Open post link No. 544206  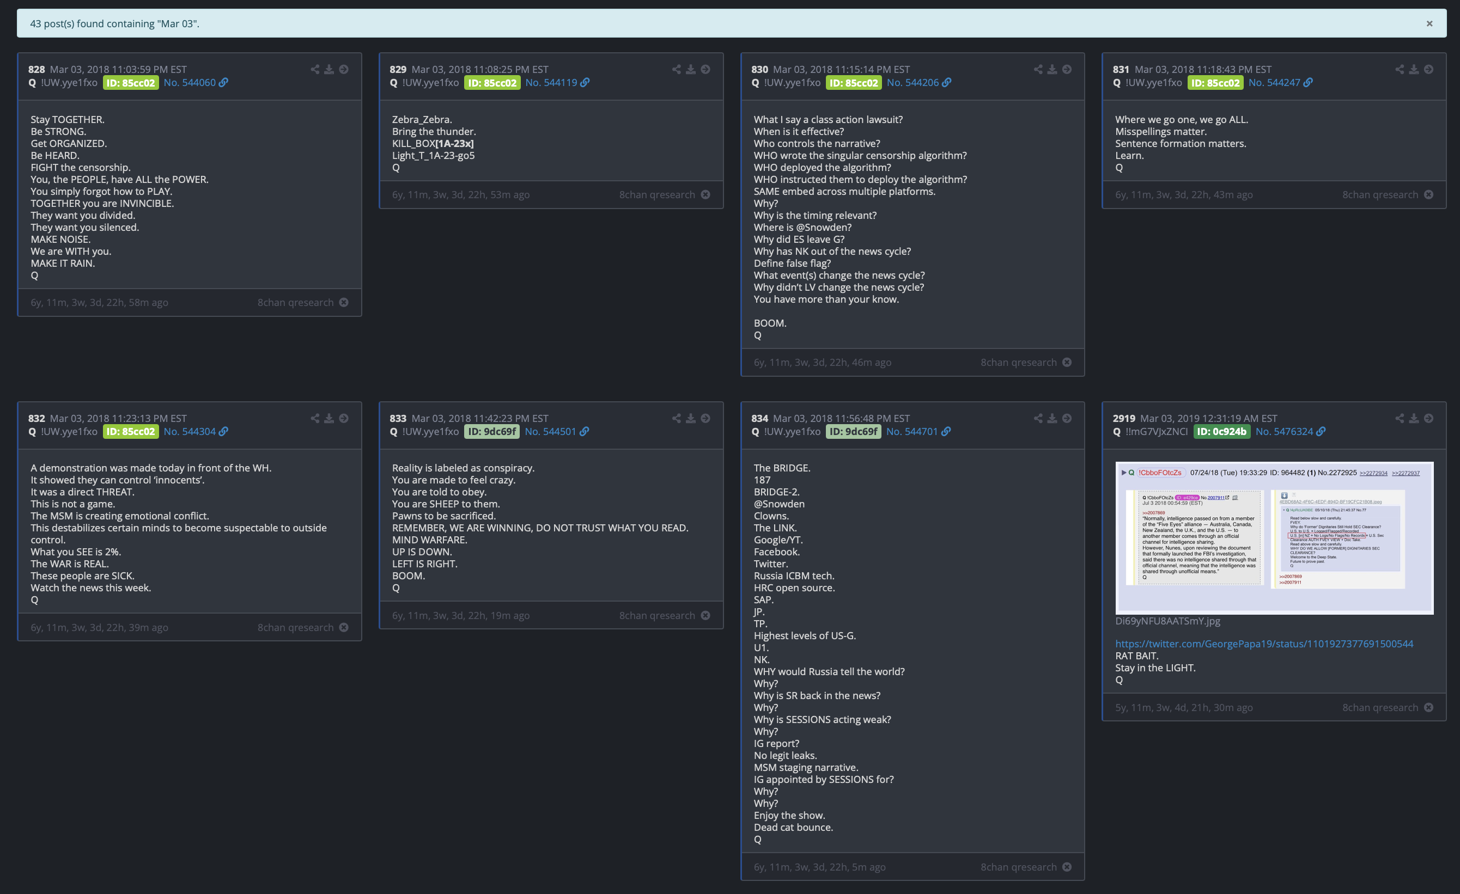coord(912,82)
